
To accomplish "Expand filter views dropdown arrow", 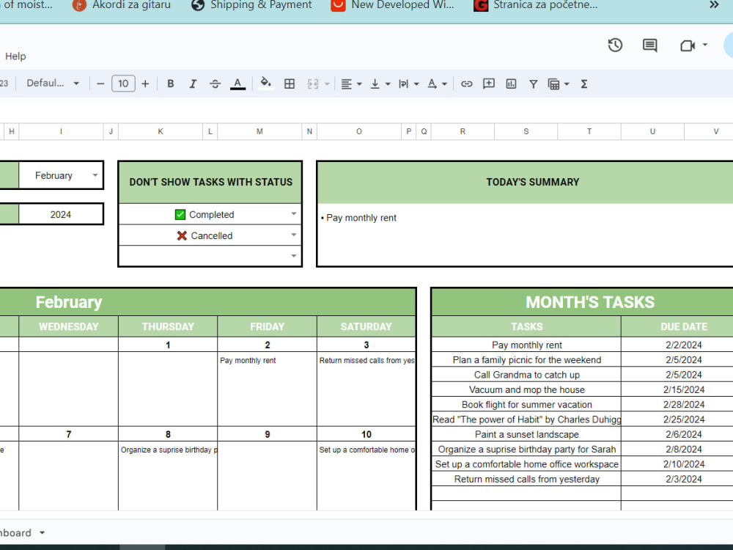I will pos(567,84).
